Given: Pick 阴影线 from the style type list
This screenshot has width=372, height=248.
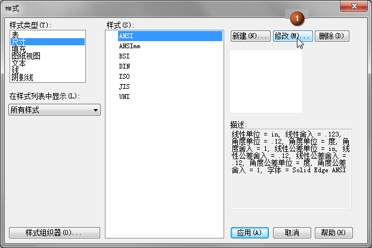Looking at the screenshot, I should tap(23, 77).
